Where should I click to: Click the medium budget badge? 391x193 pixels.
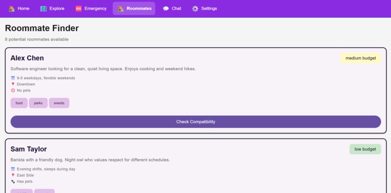pyautogui.click(x=360, y=58)
